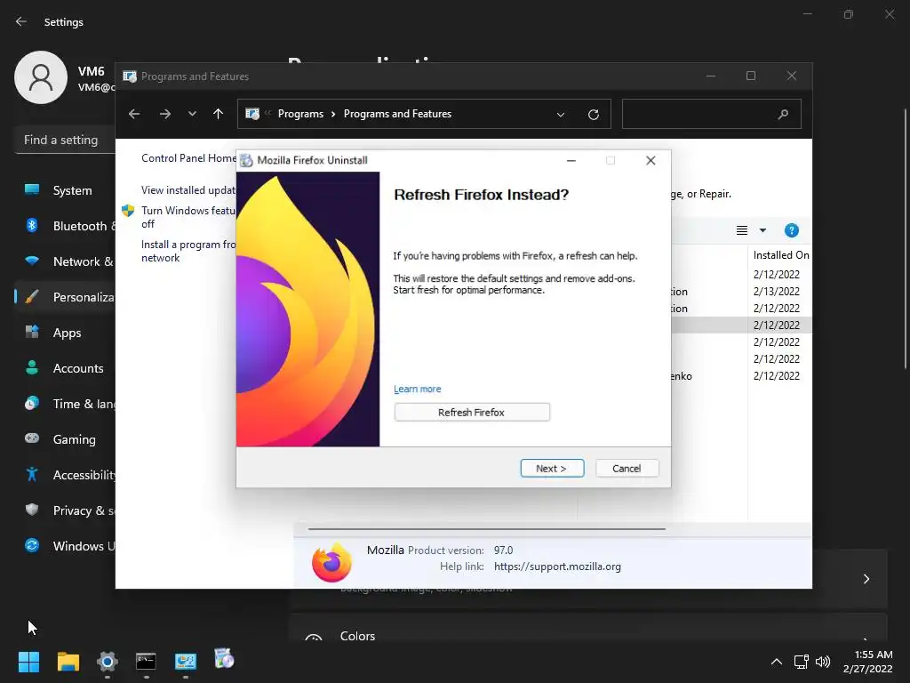Refresh the Programs and Features list

coord(593,115)
